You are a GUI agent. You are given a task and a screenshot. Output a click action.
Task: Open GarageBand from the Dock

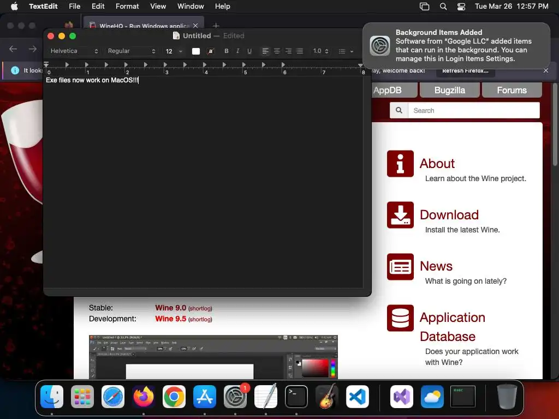327,397
